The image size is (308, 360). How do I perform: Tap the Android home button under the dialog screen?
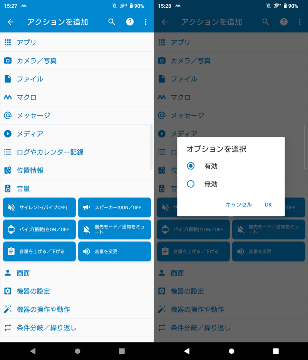point(231,351)
